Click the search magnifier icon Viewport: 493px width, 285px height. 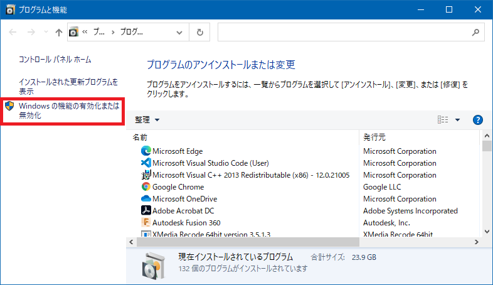coord(475,32)
